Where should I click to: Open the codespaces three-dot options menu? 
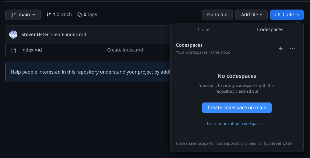click(x=293, y=49)
